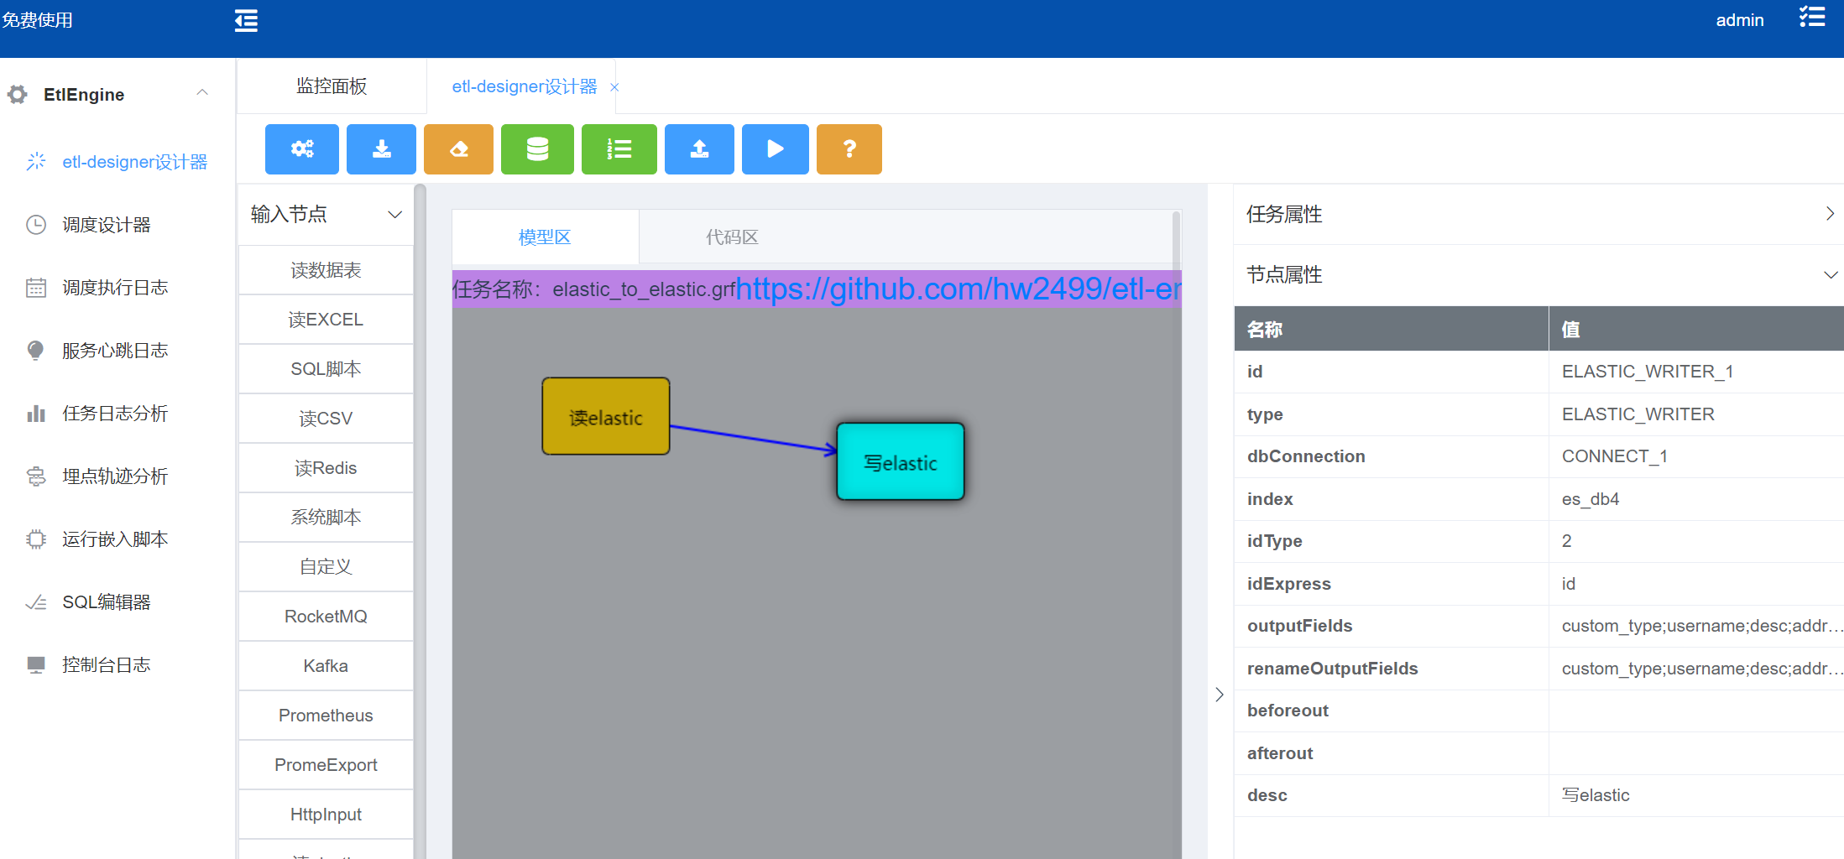Collapse the EtlEngine menu group
Screen dimensions: 1844x859
[x=202, y=93]
